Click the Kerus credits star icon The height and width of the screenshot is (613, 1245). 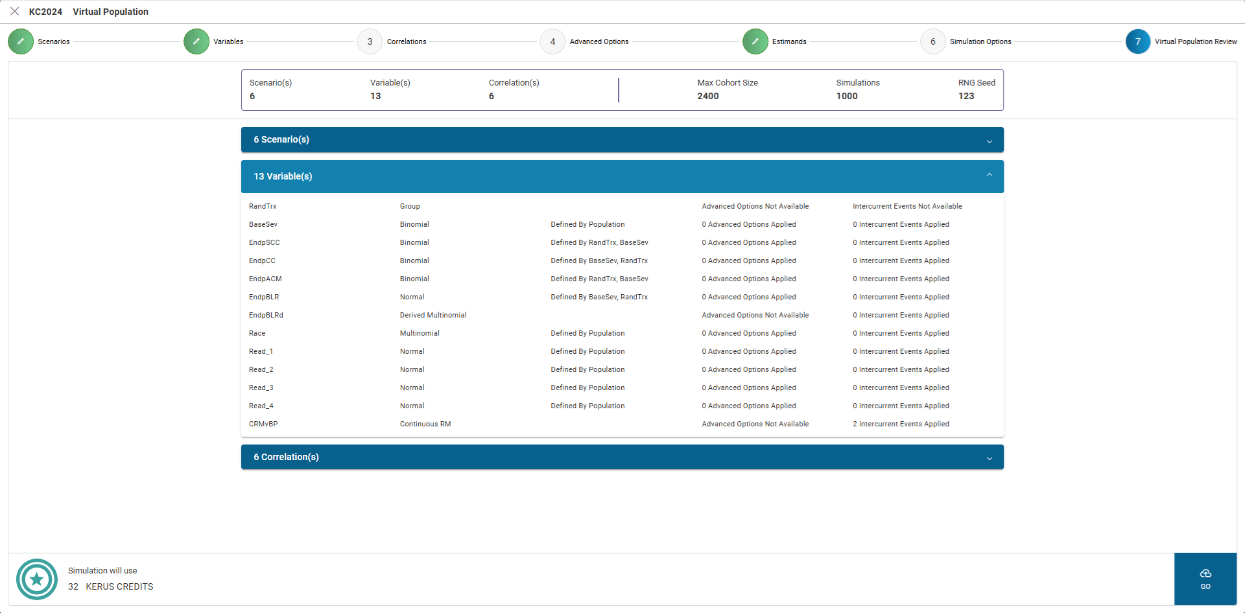37,579
